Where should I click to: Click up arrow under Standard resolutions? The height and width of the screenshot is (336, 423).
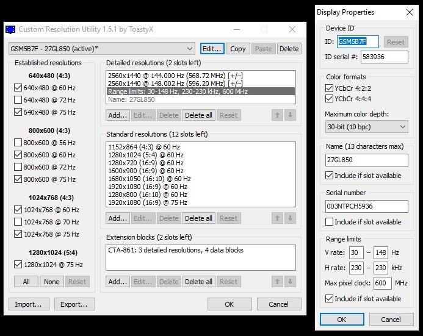(277, 218)
